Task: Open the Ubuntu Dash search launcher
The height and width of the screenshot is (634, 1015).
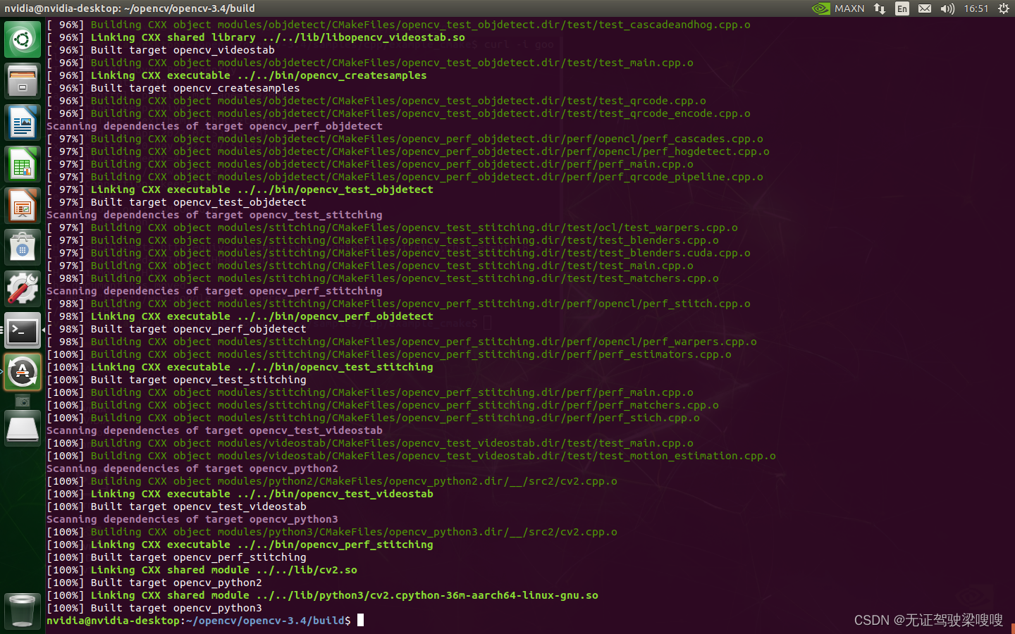Action: (x=23, y=39)
